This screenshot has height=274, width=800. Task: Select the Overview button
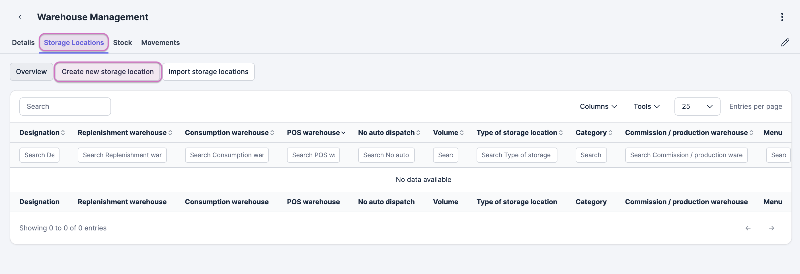[x=31, y=72]
